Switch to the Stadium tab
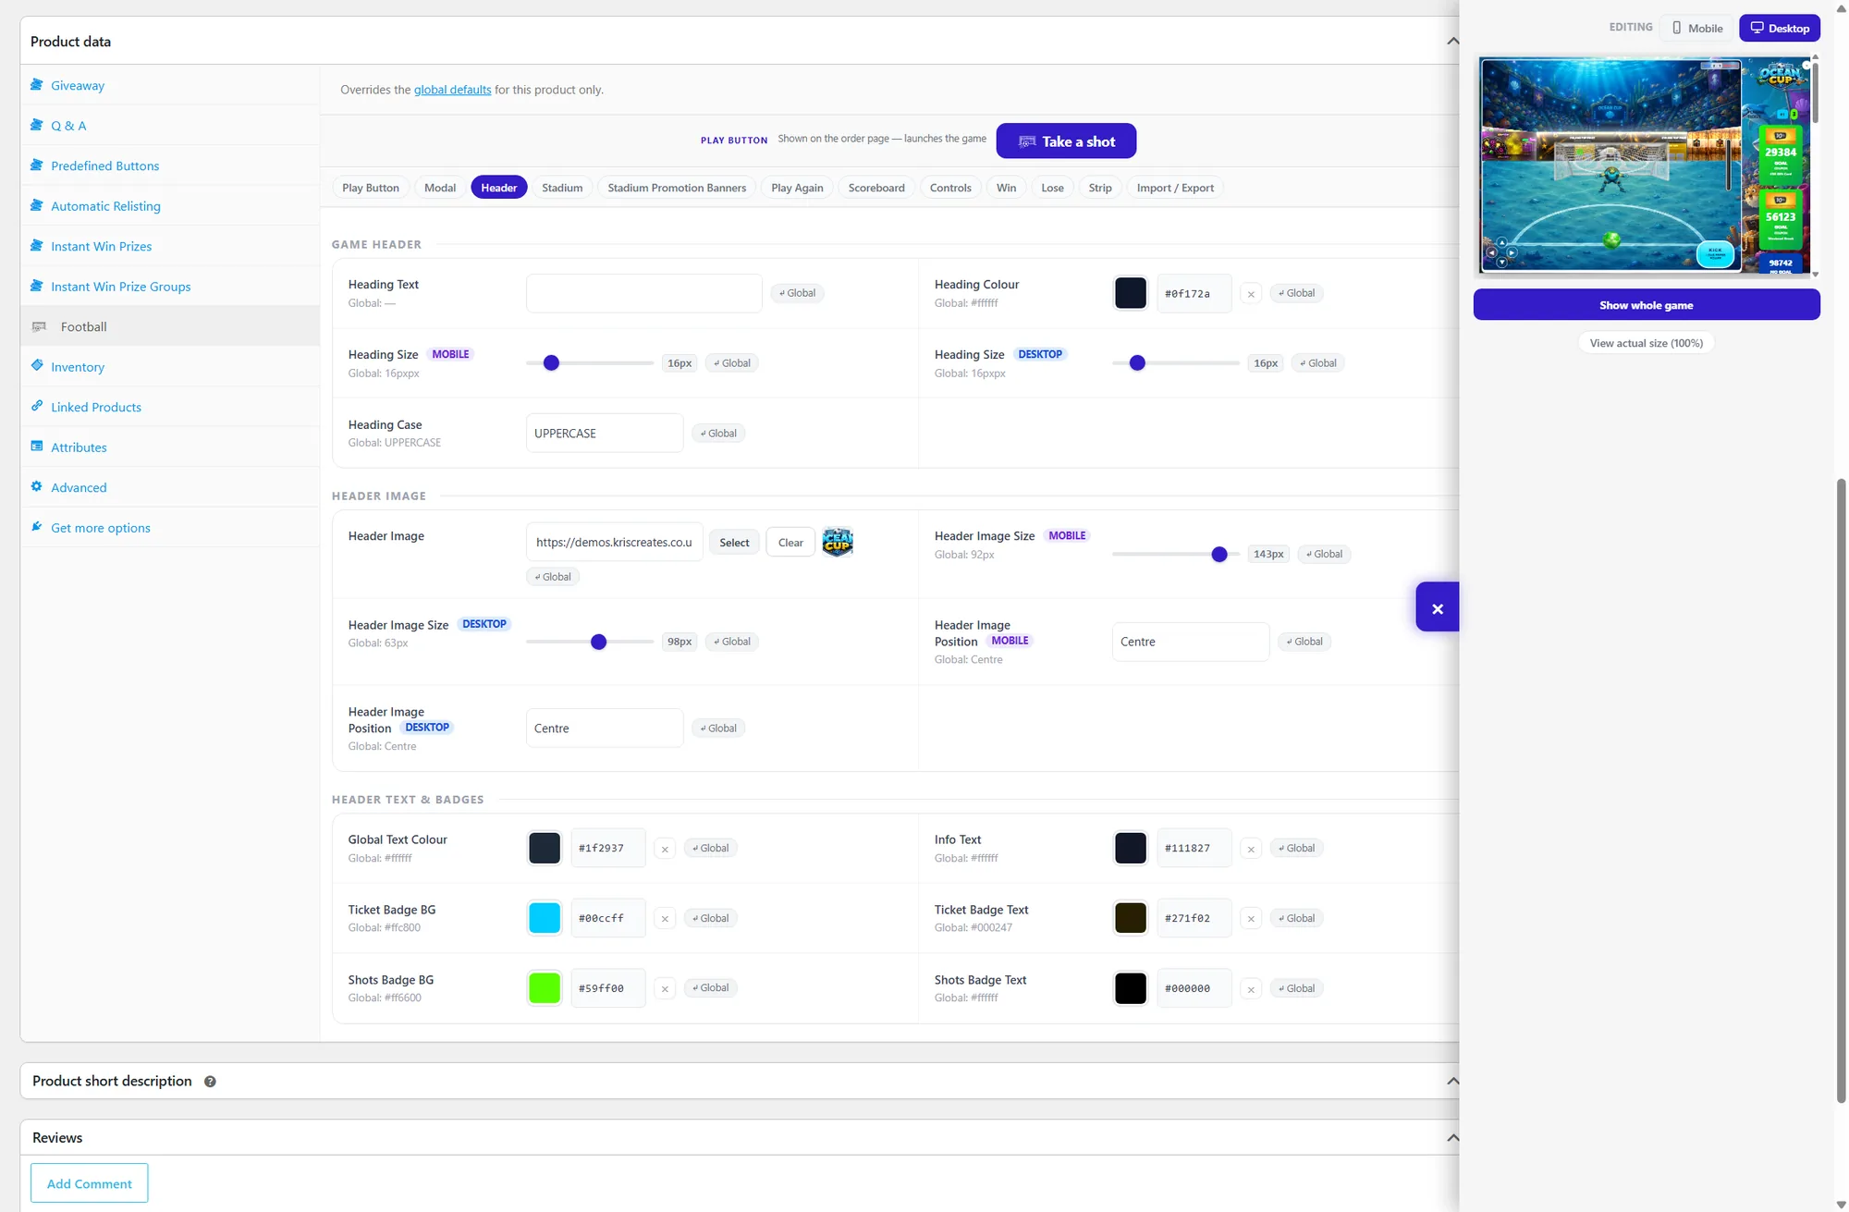This screenshot has height=1212, width=1849. pyautogui.click(x=562, y=188)
